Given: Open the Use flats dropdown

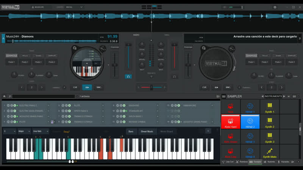Looking at the screenshot, I should click(x=41, y=131).
